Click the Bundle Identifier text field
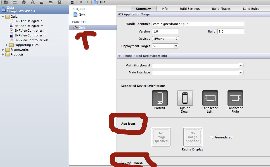Image resolution: width=270 pixels, height=167 pixels. click(x=198, y=24)
